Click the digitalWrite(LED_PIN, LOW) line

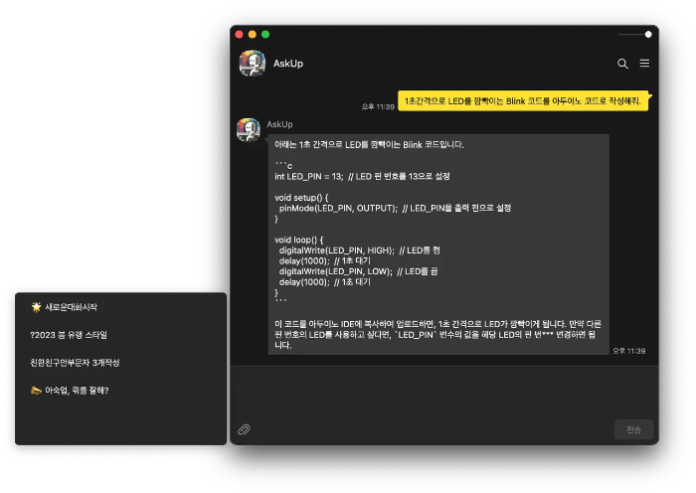[x=358, y=271]
